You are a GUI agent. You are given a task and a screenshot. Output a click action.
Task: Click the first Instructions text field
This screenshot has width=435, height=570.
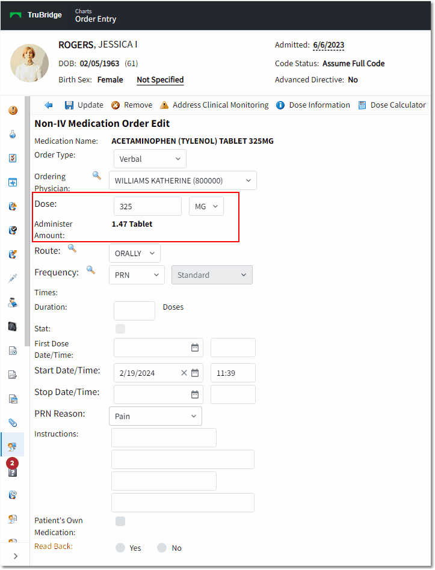(x=164, y=438)
